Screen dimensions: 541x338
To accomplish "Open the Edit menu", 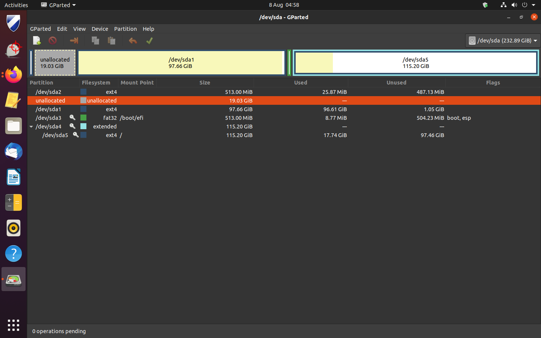I will tap(62, 29).
